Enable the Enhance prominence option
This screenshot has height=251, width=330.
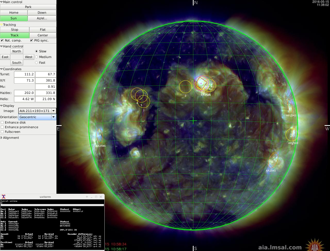click(2, 127)
